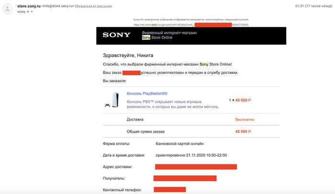Click the total order sum 45 999 ₽
The height and width of the screenshot is (194, 335).
click(x=243, y=131)
